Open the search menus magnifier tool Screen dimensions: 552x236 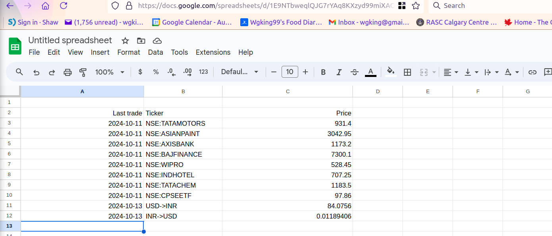19,72
